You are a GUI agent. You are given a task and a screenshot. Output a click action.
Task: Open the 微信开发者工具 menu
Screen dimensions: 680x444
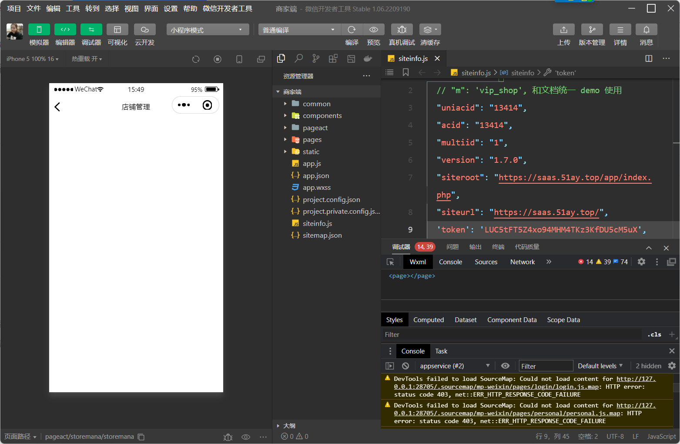[228, 9]
